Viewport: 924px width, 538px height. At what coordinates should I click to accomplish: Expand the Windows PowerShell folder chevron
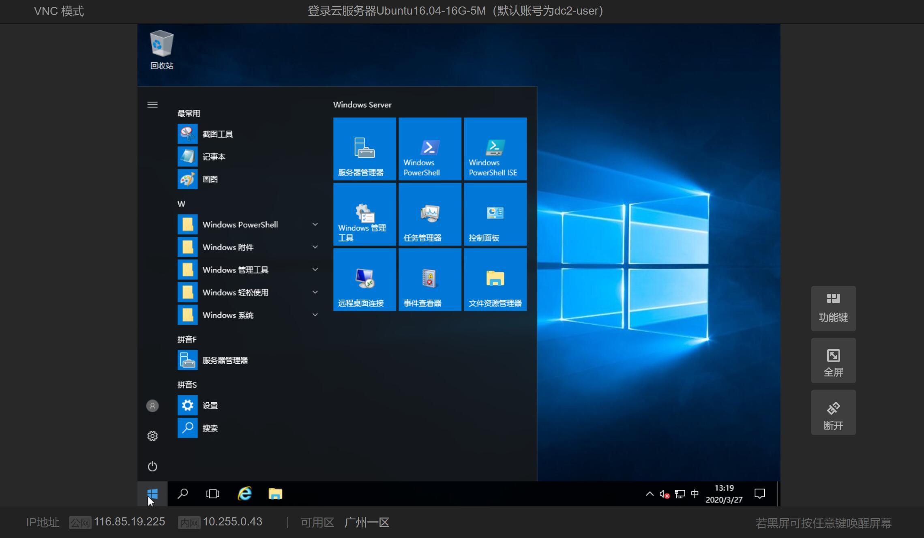pos(315,225)
